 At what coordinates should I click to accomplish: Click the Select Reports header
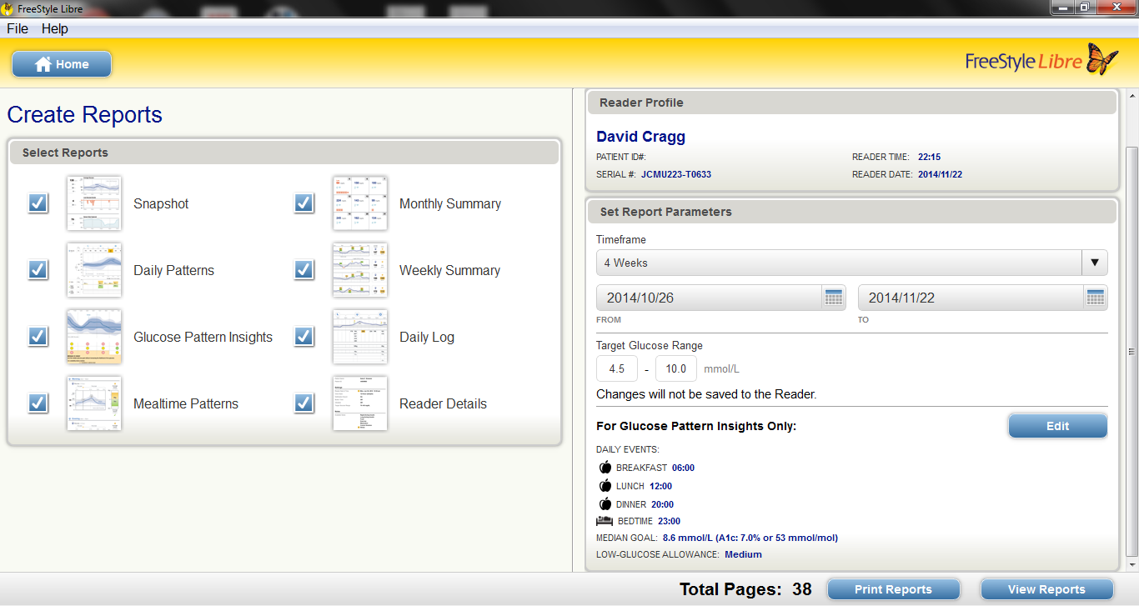tap(283, 153)
